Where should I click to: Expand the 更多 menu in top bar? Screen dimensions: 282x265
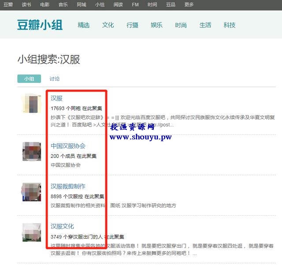[189, 4]
